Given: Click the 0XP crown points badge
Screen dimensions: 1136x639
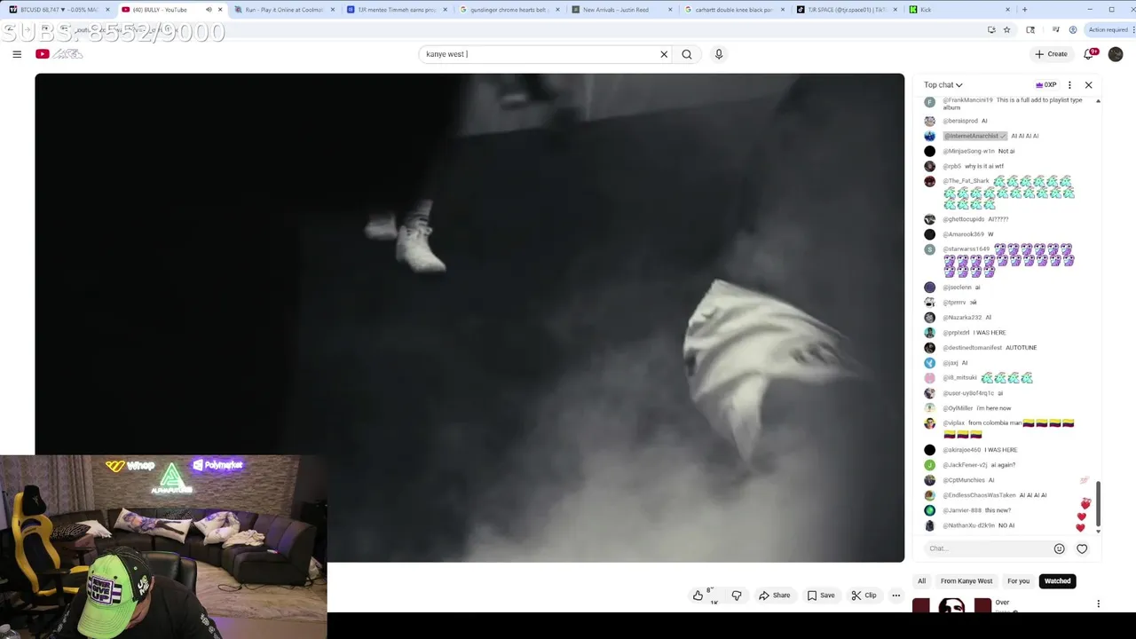Looking at the screenshot, I should (1046, 85).
